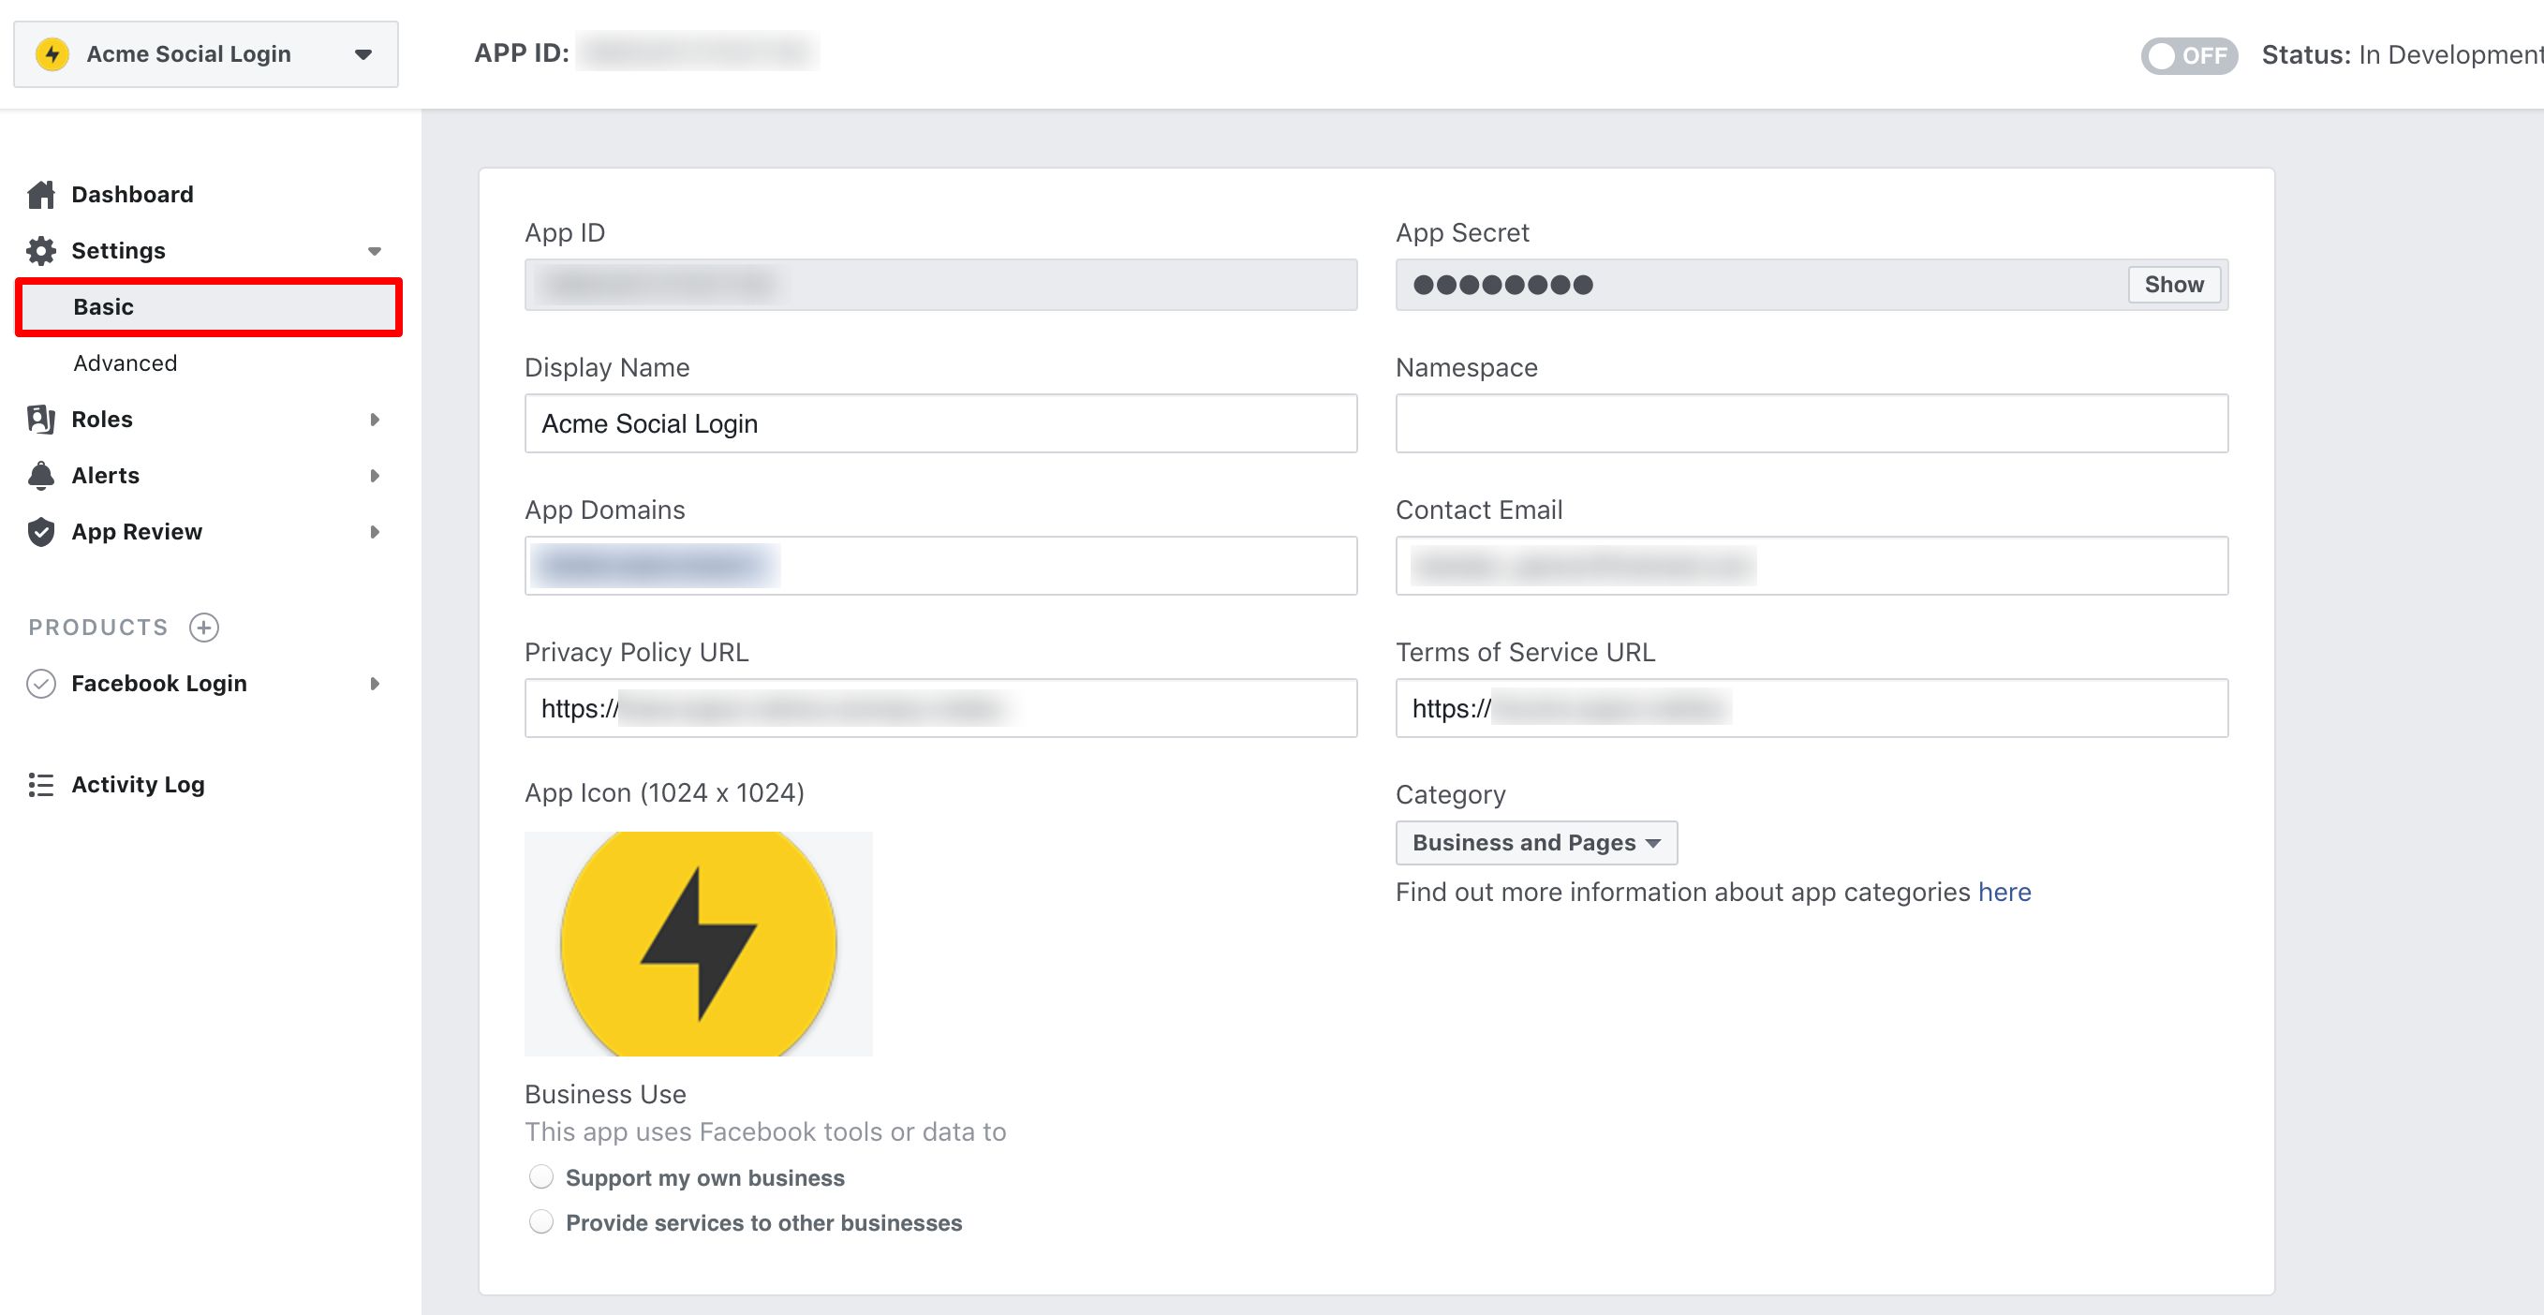Image resolution: width=2544 pixels, height=1315 pixels.
Task: Click Basic under Settings menu
Action: pos(102,307)
